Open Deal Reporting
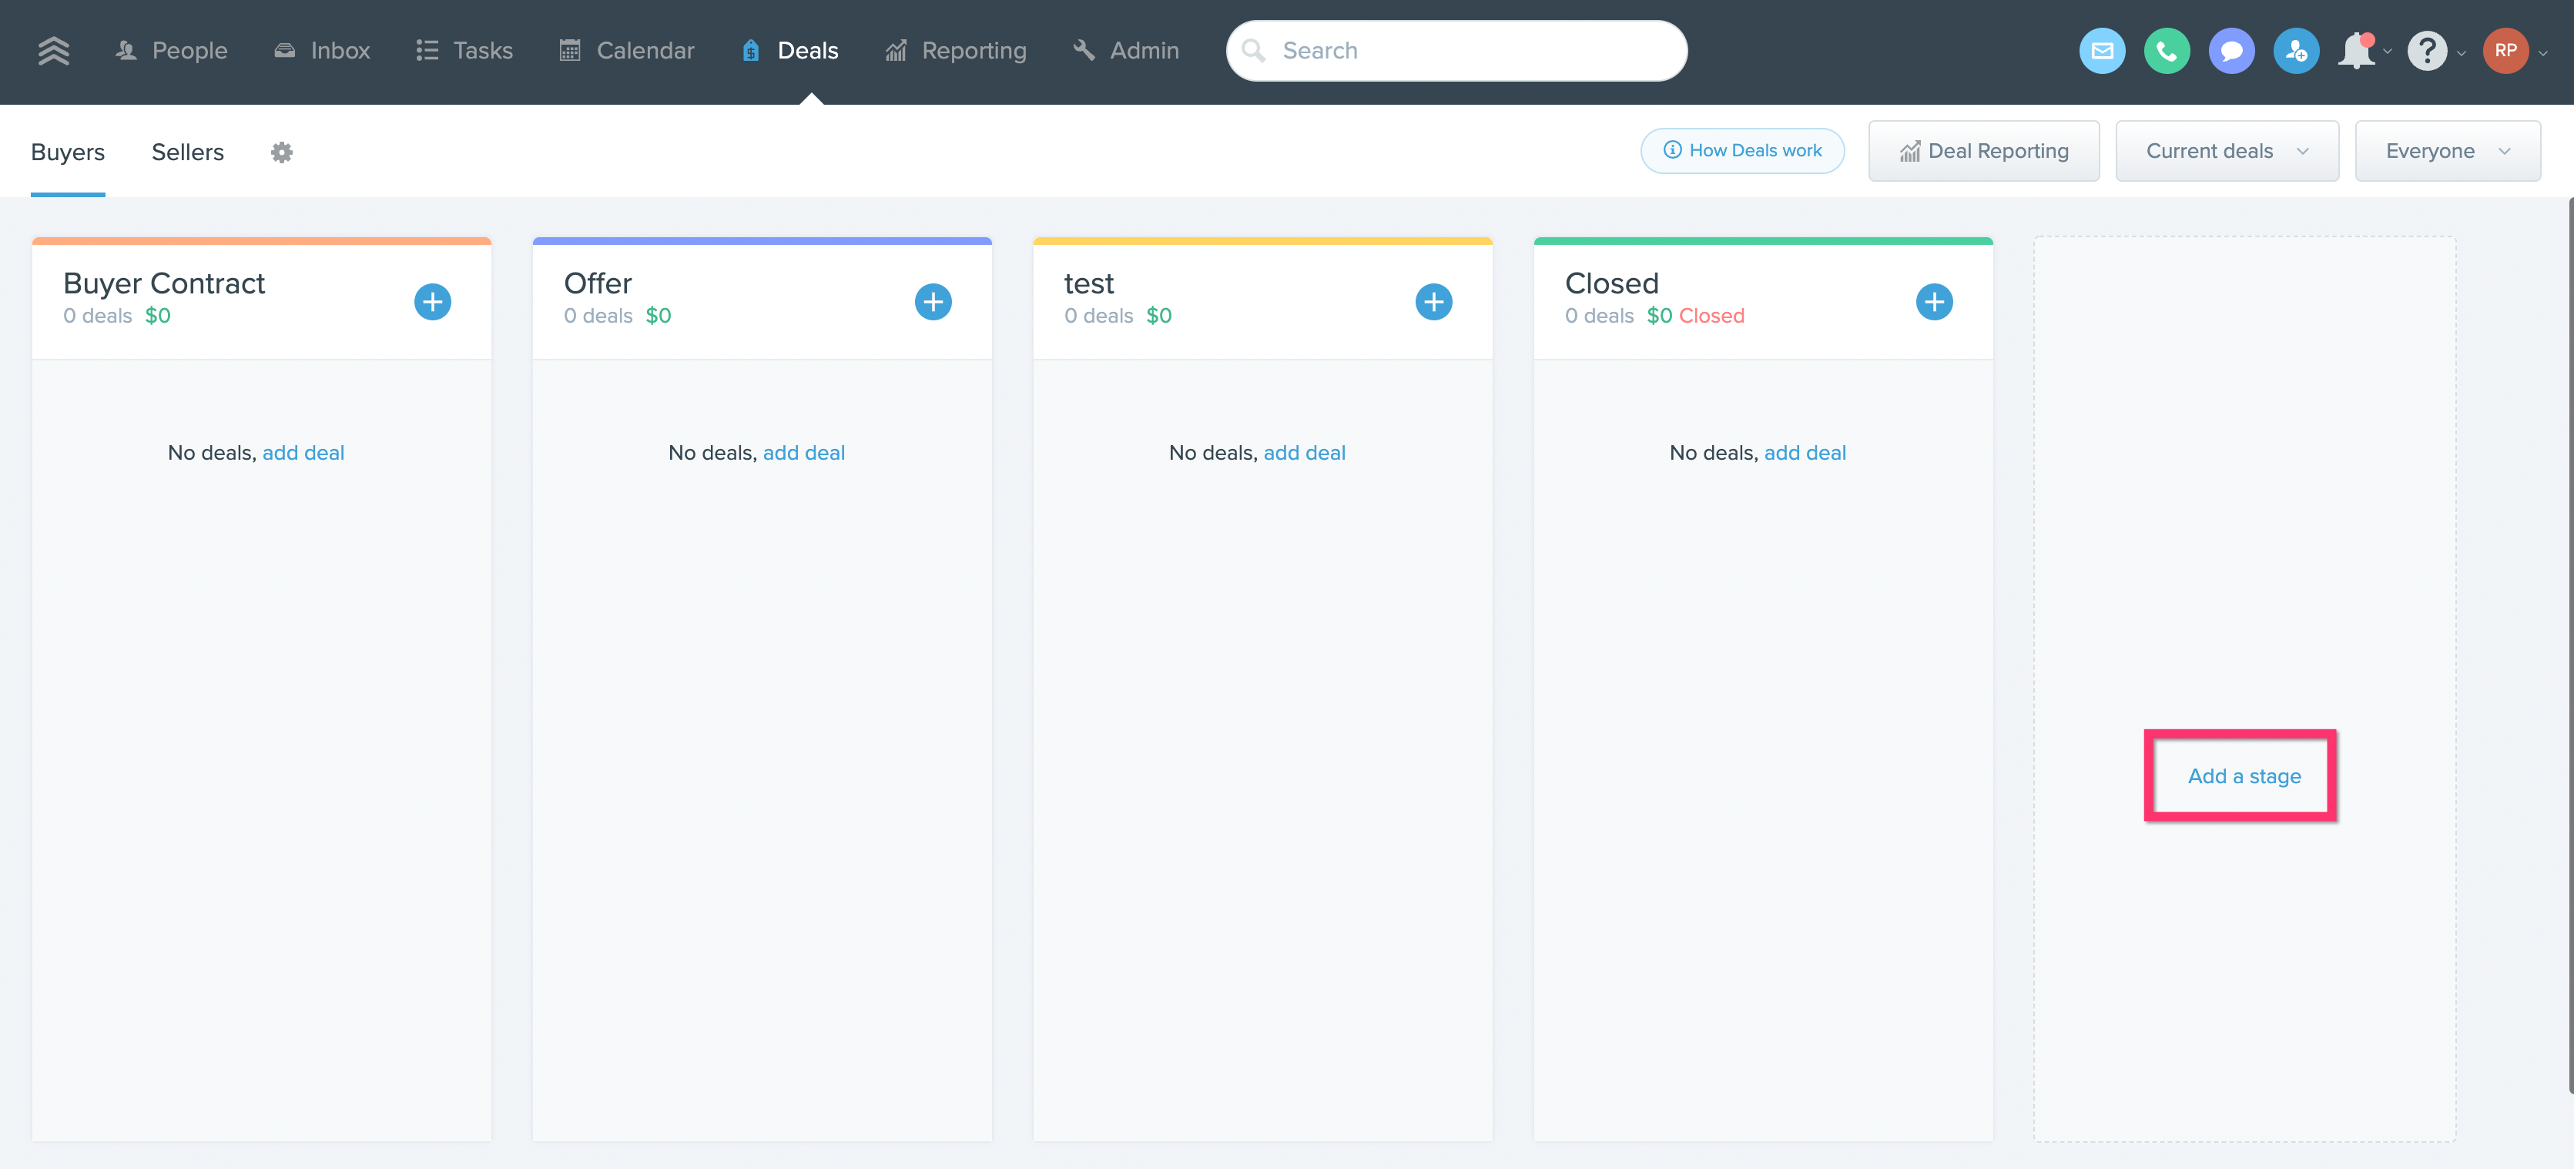This screenshot has width=2574, height=1169. (x=1983, y=151)
